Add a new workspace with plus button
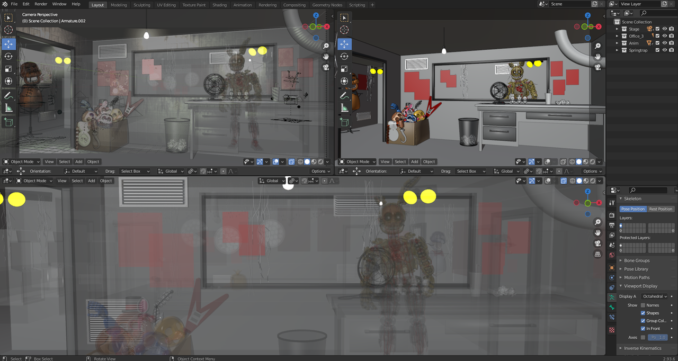The width and height of the screenshot is (678, 361). point(372,5)
